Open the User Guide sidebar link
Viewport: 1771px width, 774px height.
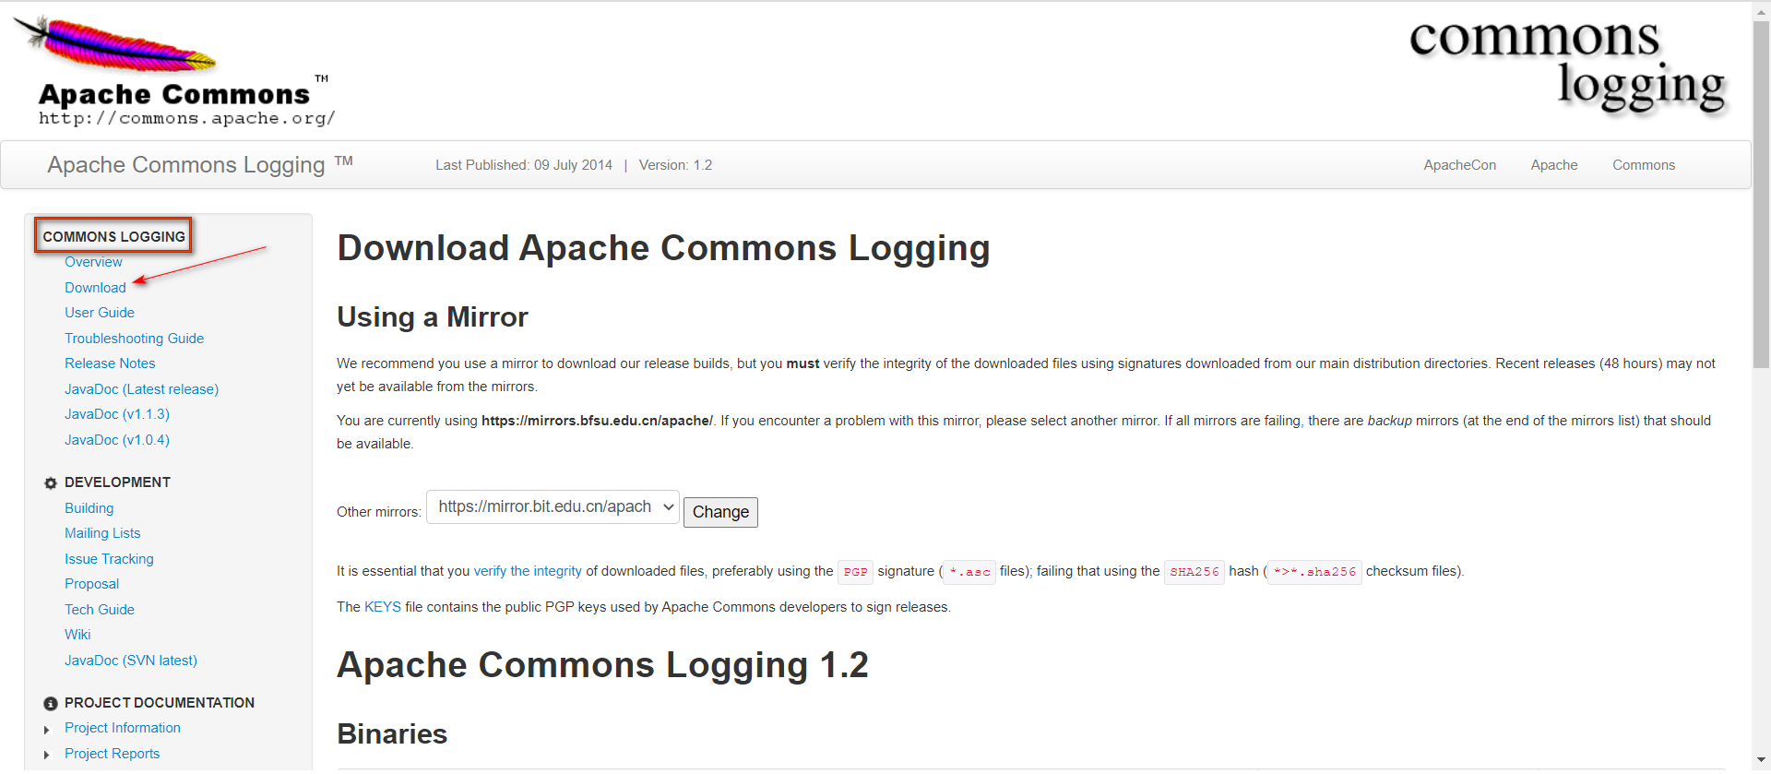coord(100,313)
